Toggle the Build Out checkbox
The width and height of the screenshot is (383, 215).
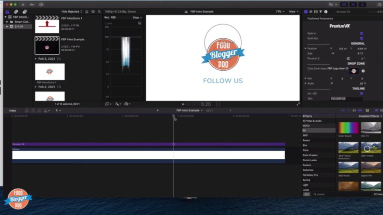[361, 38]
